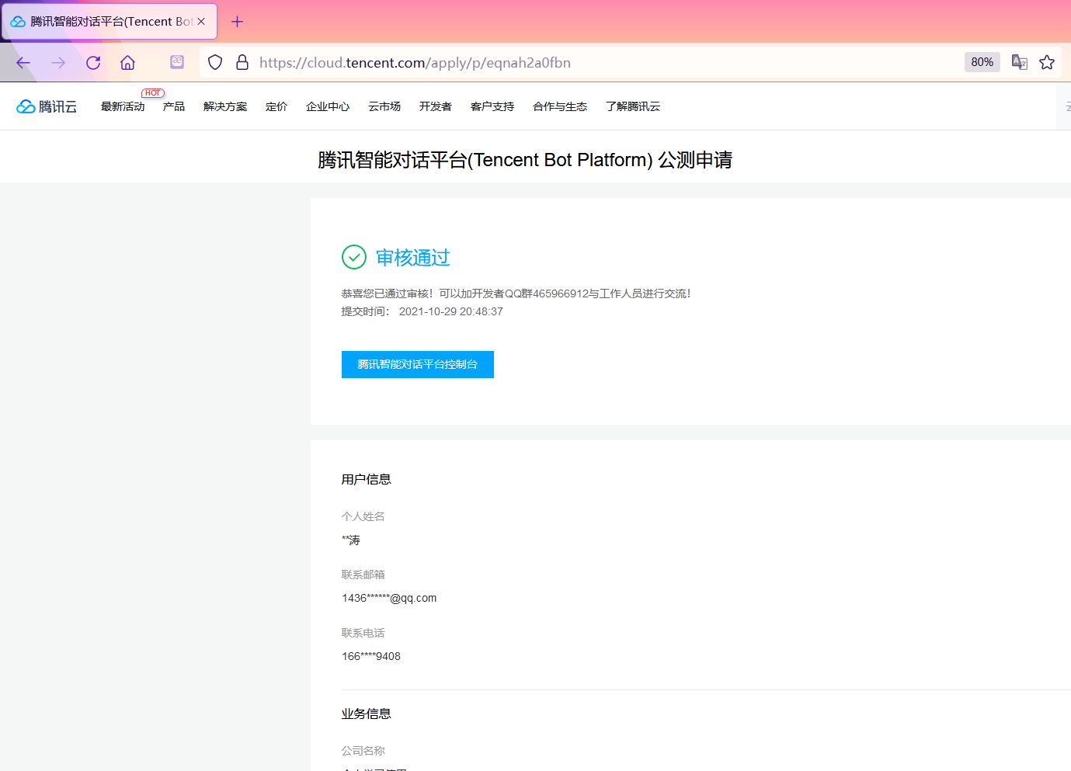Click the extension icon beside the home button
This screenshot has width=1071, height=771.
(177, 62)
